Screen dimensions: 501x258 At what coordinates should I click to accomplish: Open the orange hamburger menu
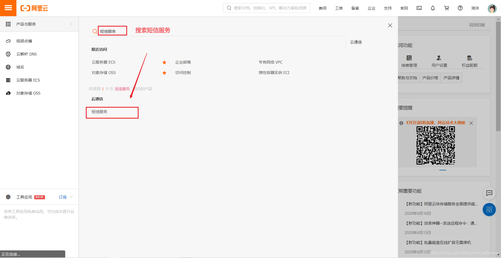[8, 8]
